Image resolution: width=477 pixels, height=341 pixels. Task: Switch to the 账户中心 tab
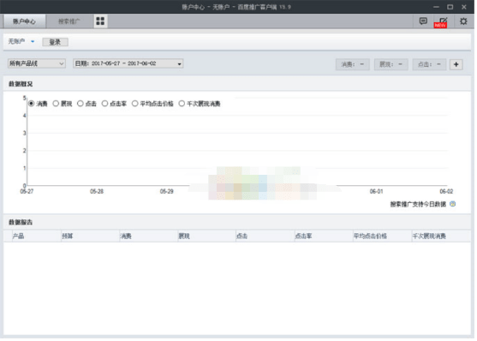coord(24,21)
